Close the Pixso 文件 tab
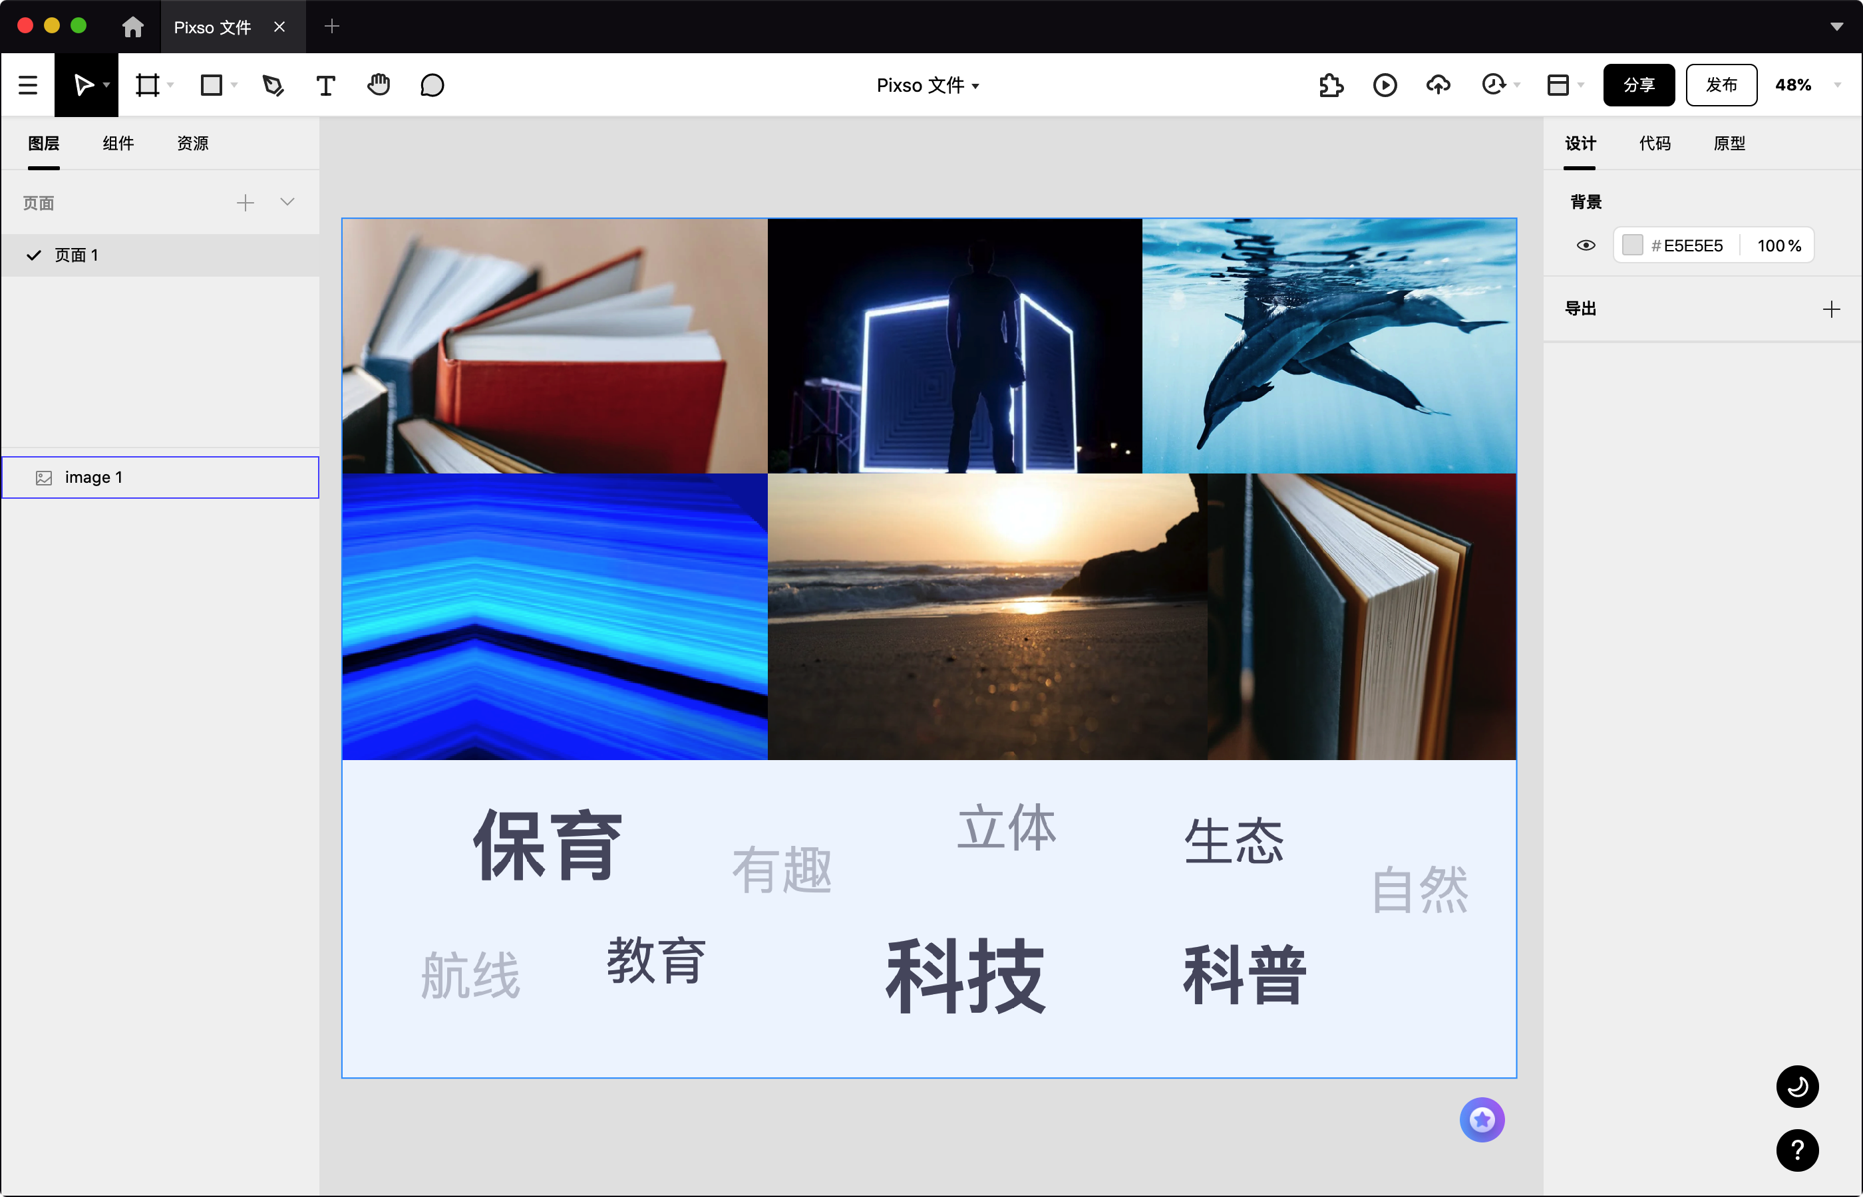The image size is (1863, 1197). coord(279,27)
